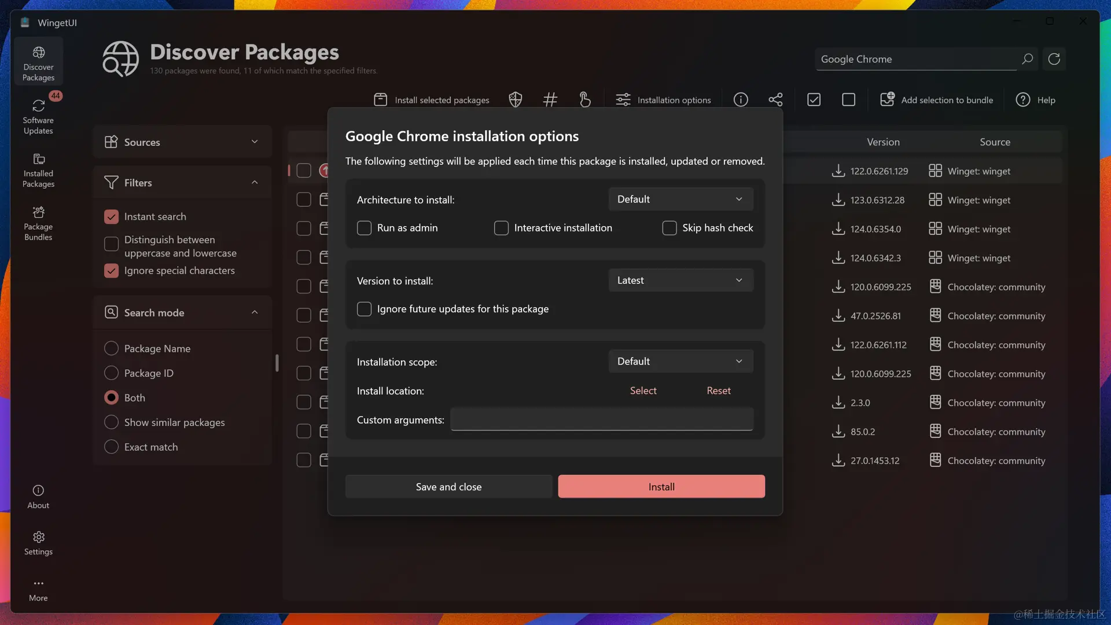Open Help from the toolbar

pos(1036,100)
